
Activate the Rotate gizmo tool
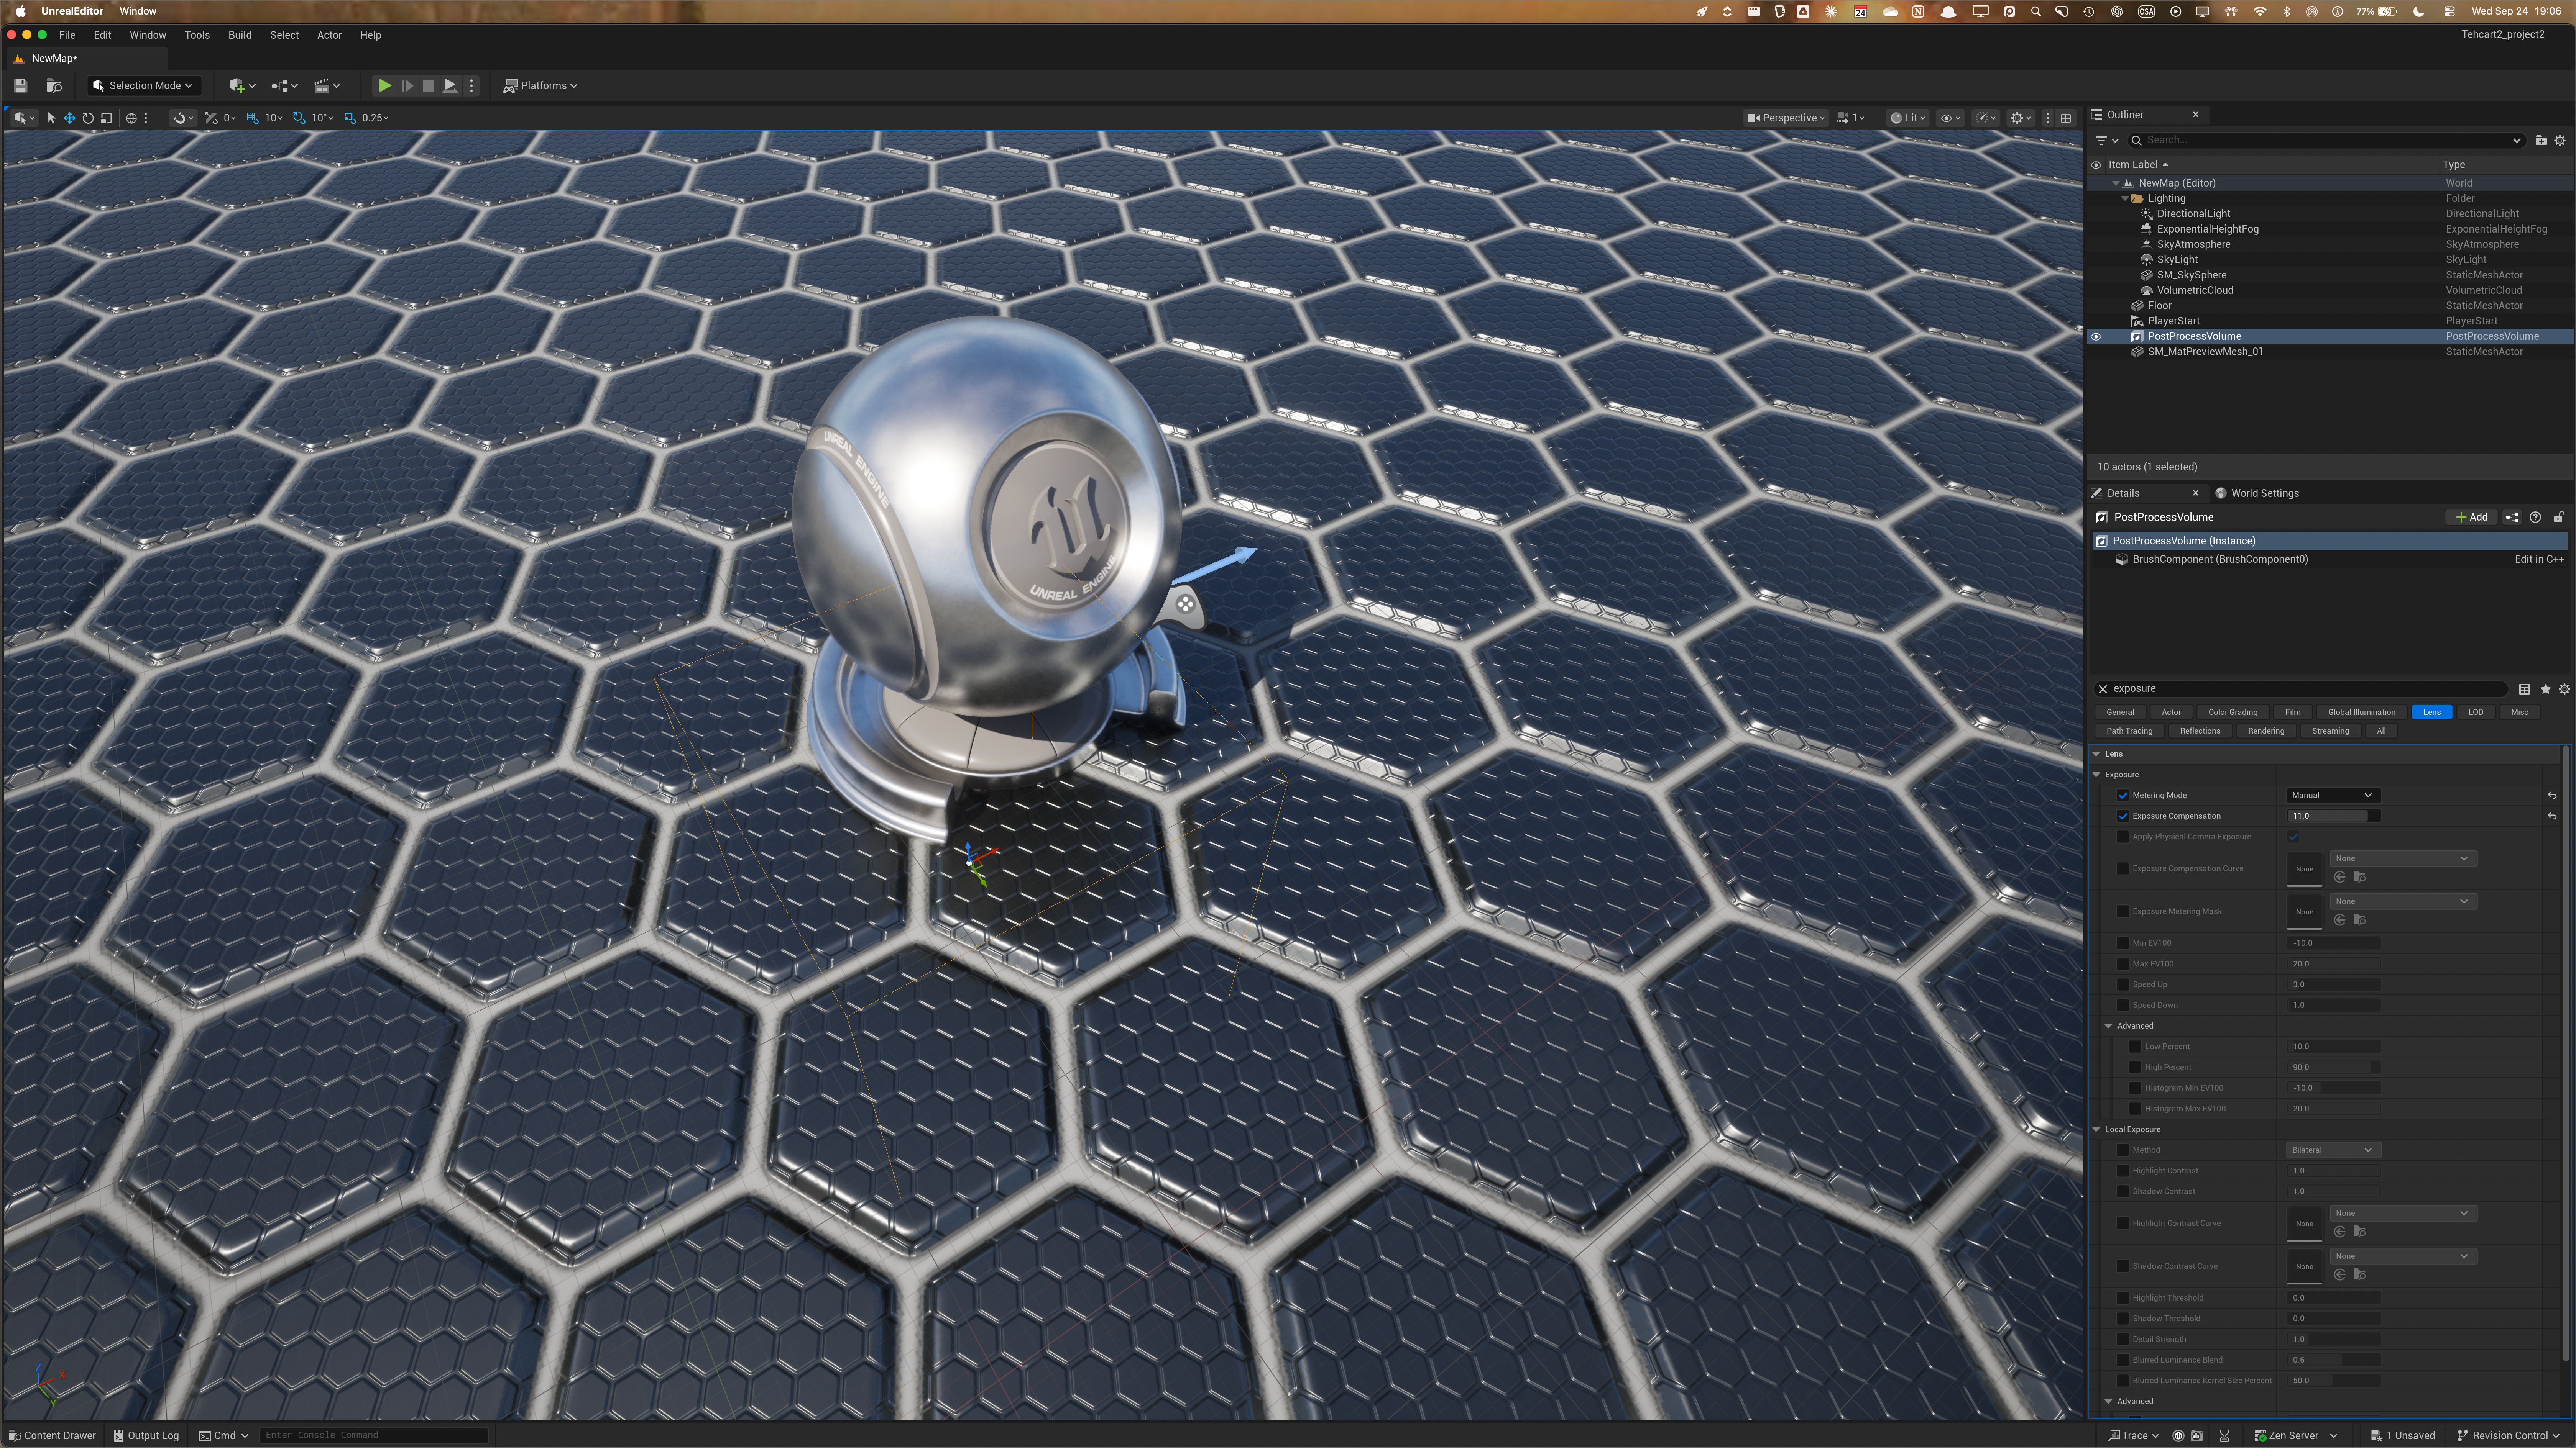pos(88,118)
